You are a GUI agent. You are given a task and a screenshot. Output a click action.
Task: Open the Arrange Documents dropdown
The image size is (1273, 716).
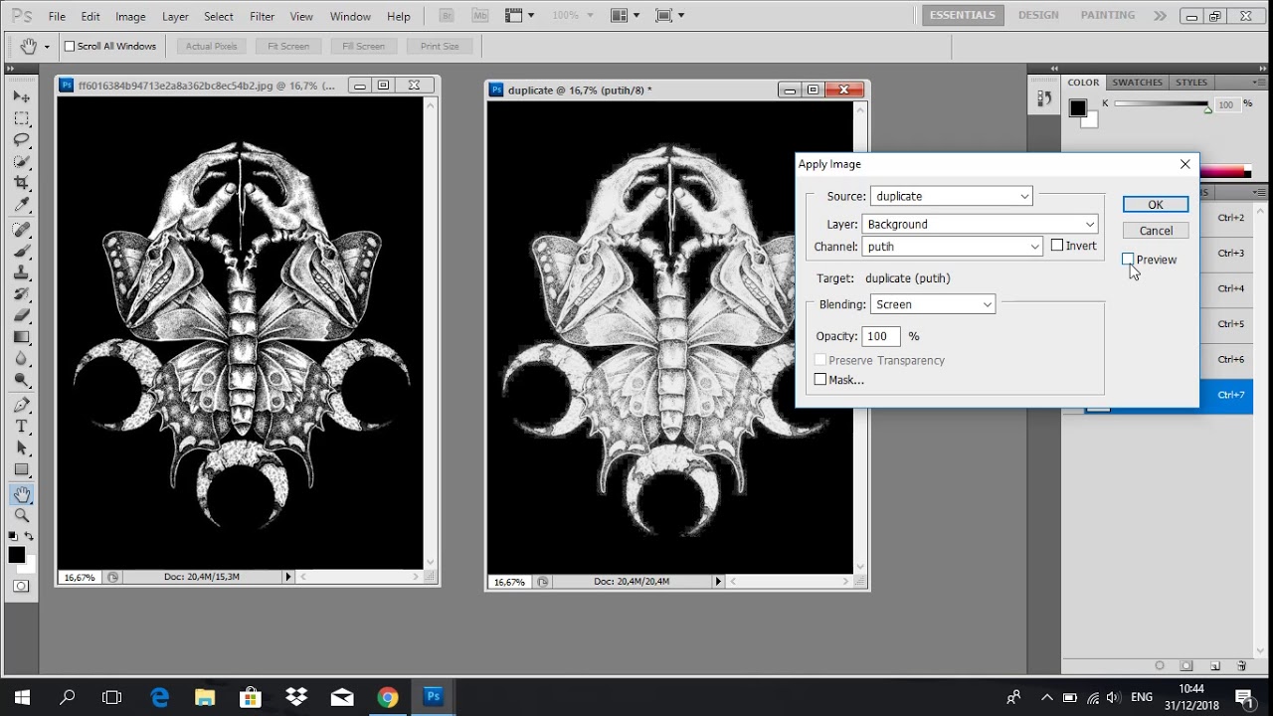tap(623, 15)
